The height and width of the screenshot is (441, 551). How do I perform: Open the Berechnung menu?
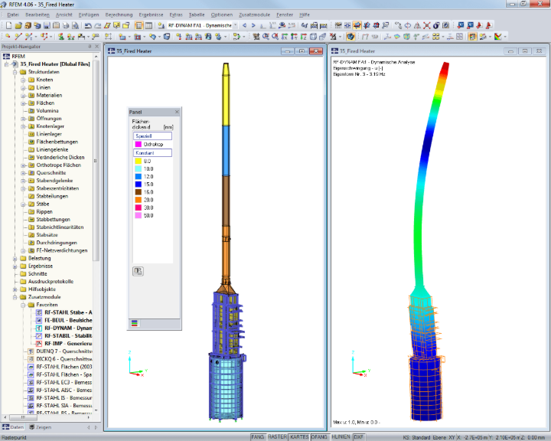119,15
